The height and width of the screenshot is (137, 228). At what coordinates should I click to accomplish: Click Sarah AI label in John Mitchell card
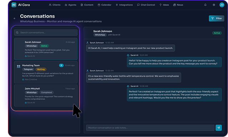tap(30, 103)
